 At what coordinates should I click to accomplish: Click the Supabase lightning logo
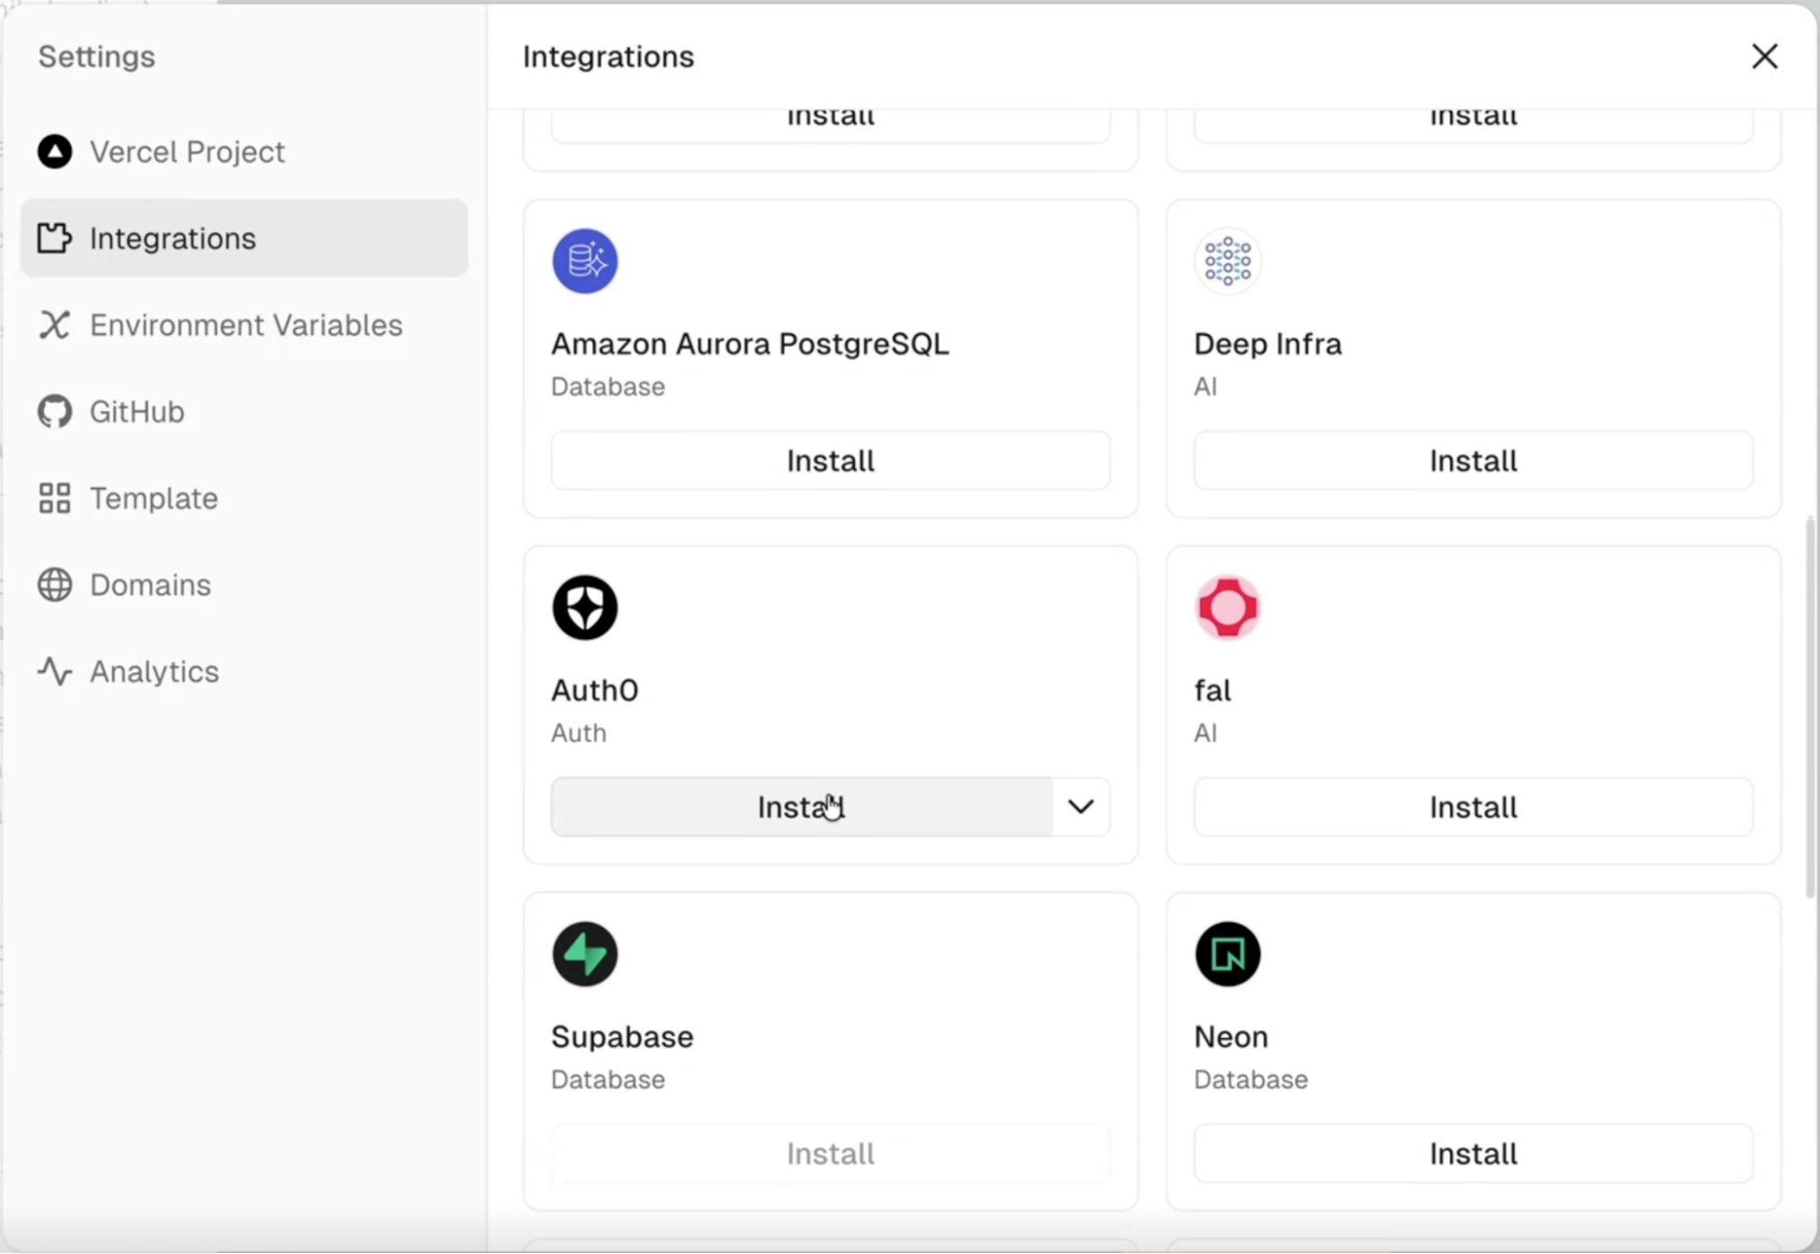coord(585,954)
